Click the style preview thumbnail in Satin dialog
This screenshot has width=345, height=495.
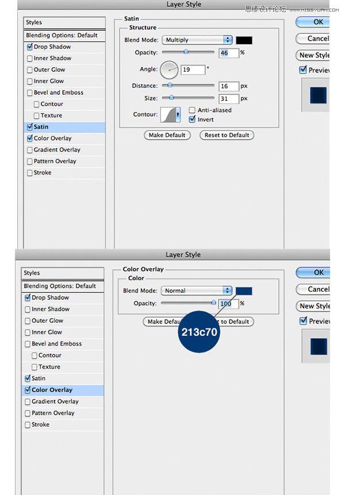pos(318,95)
